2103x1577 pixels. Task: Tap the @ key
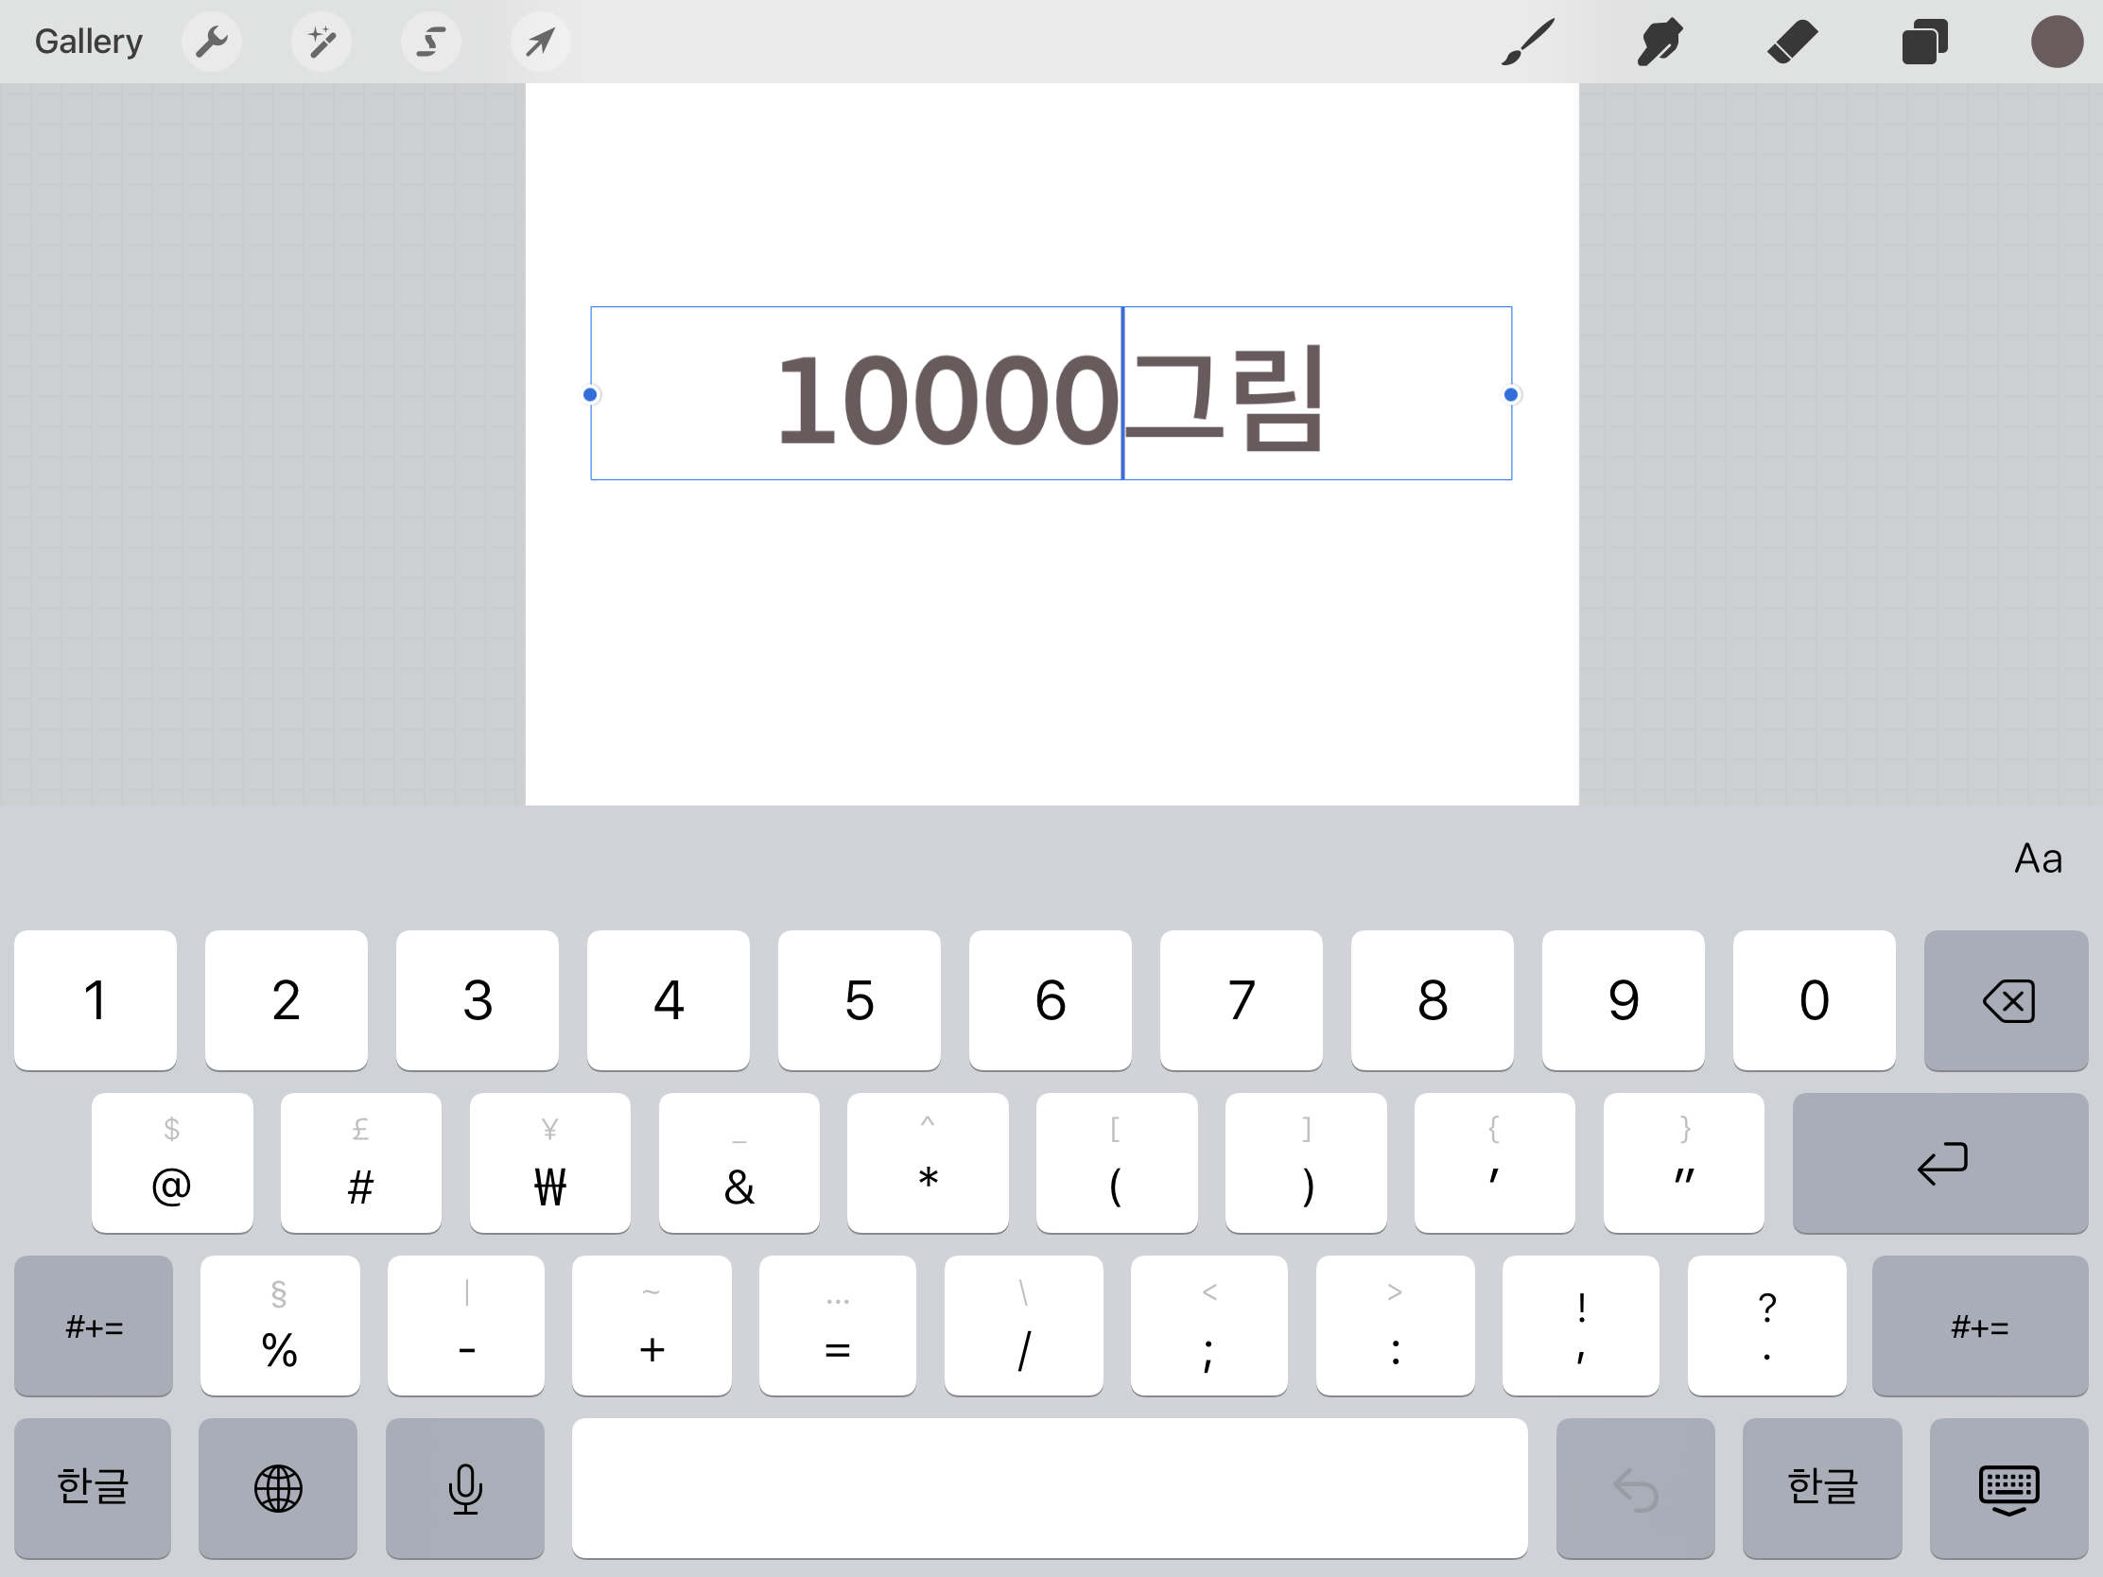tap(172, 1163)
